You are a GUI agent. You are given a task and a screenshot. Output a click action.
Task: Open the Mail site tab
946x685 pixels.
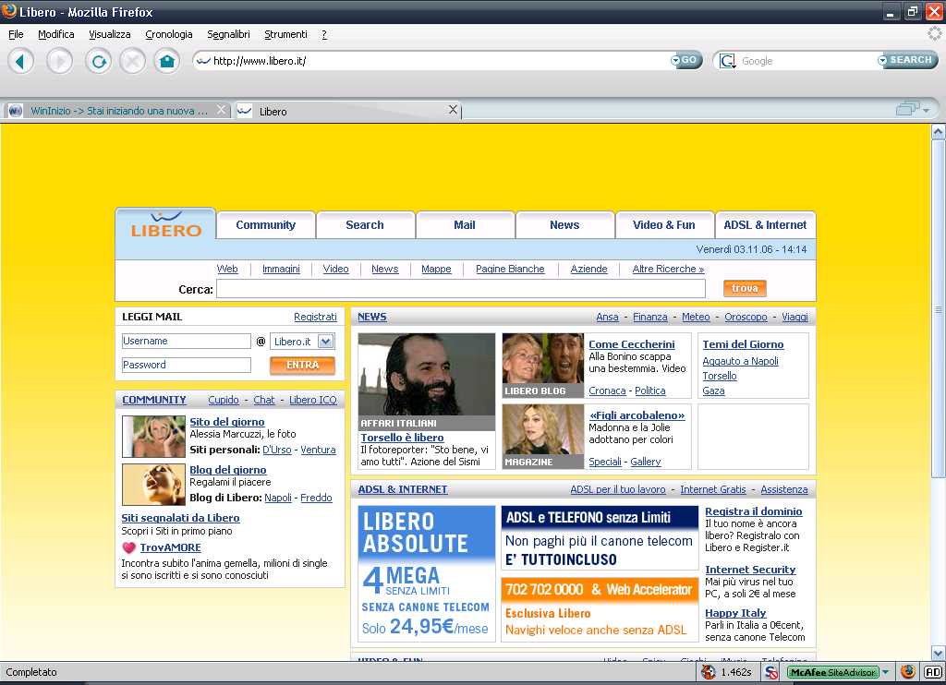coord(465,225)
